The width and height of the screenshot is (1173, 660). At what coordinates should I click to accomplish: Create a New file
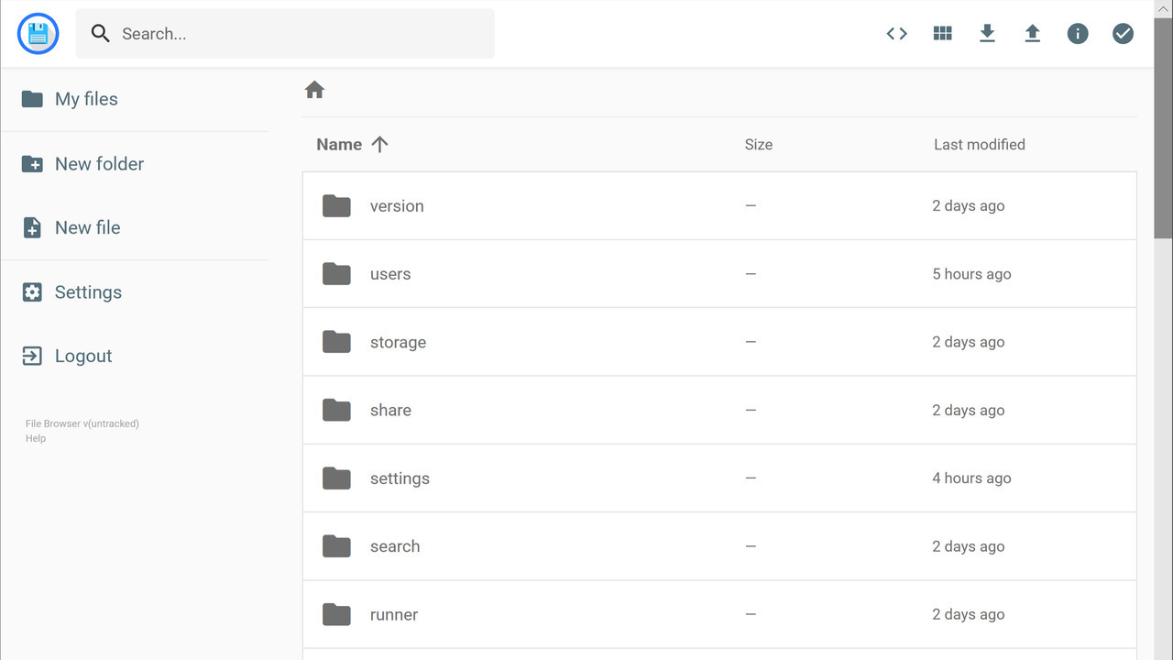tap(87, 227)
